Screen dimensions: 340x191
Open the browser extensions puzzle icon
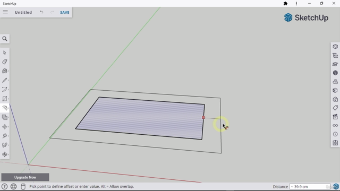click(x=285, y=4)
